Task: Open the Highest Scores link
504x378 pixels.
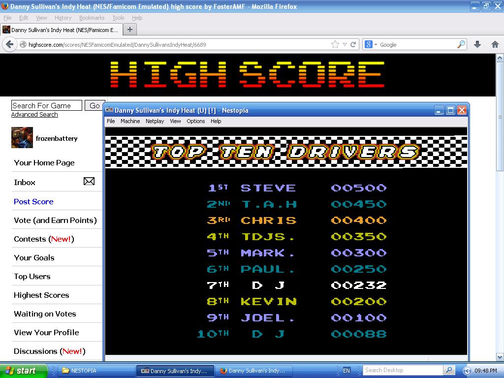Action: pos(41,295)
